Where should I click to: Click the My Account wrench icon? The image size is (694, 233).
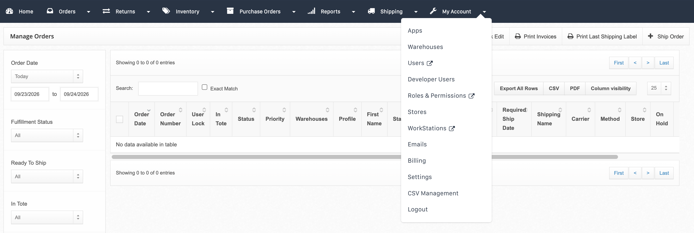(433, 11)
